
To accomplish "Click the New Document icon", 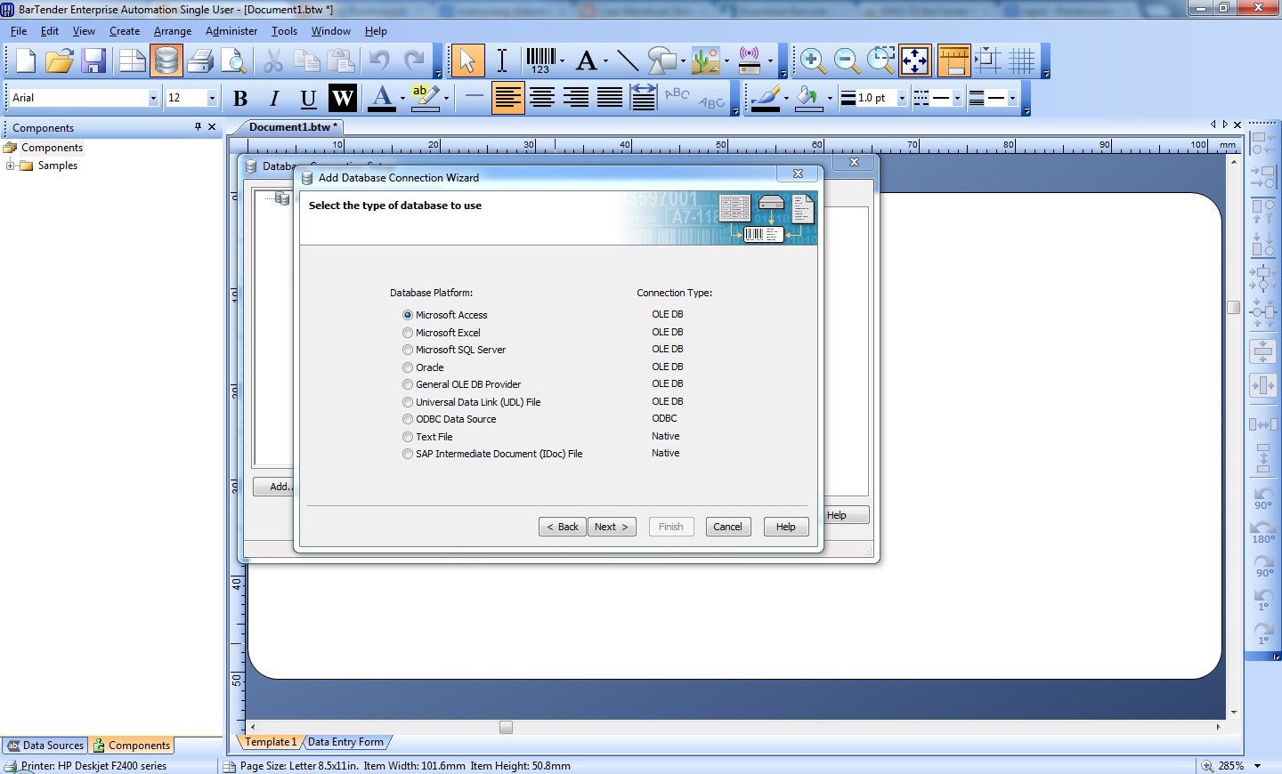I will point(25,61).
